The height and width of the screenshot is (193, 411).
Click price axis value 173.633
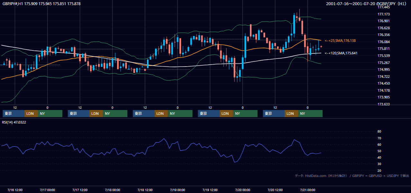[383, 104]
